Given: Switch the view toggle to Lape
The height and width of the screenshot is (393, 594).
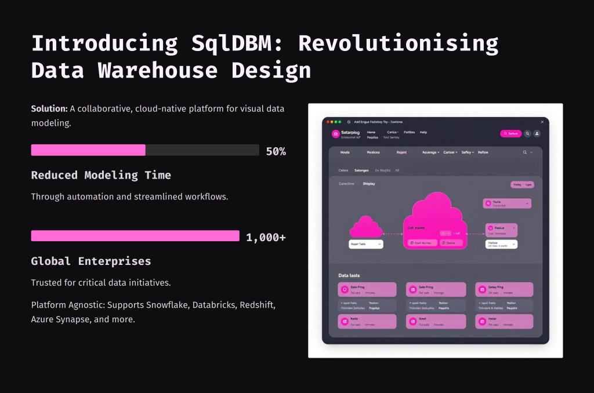Looking at the screenshot, I should 528,185.
